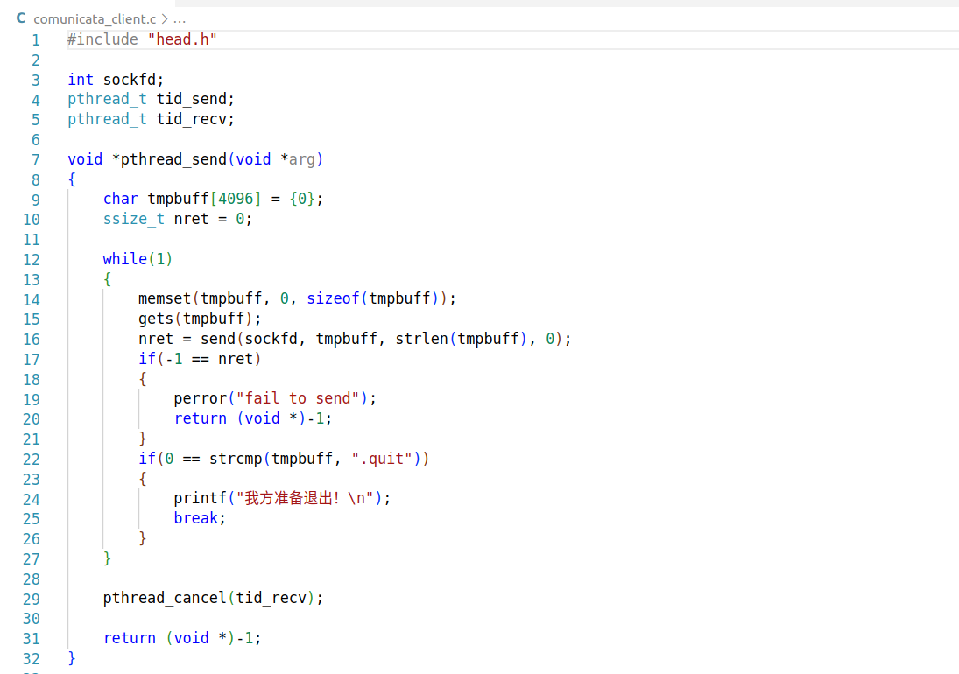Click the closing brace on line 32
The width and height of the screenshot is (959, 674).
(72, 658)
